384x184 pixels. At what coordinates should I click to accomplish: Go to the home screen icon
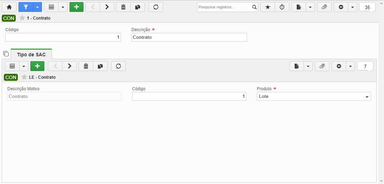[x=9, y=7]
